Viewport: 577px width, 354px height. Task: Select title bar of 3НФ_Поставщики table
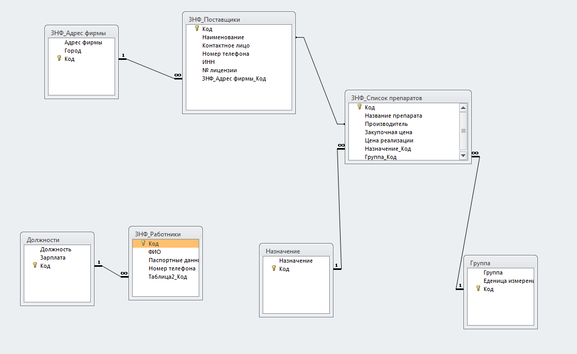pyautogui.click(x=239, y=19)
